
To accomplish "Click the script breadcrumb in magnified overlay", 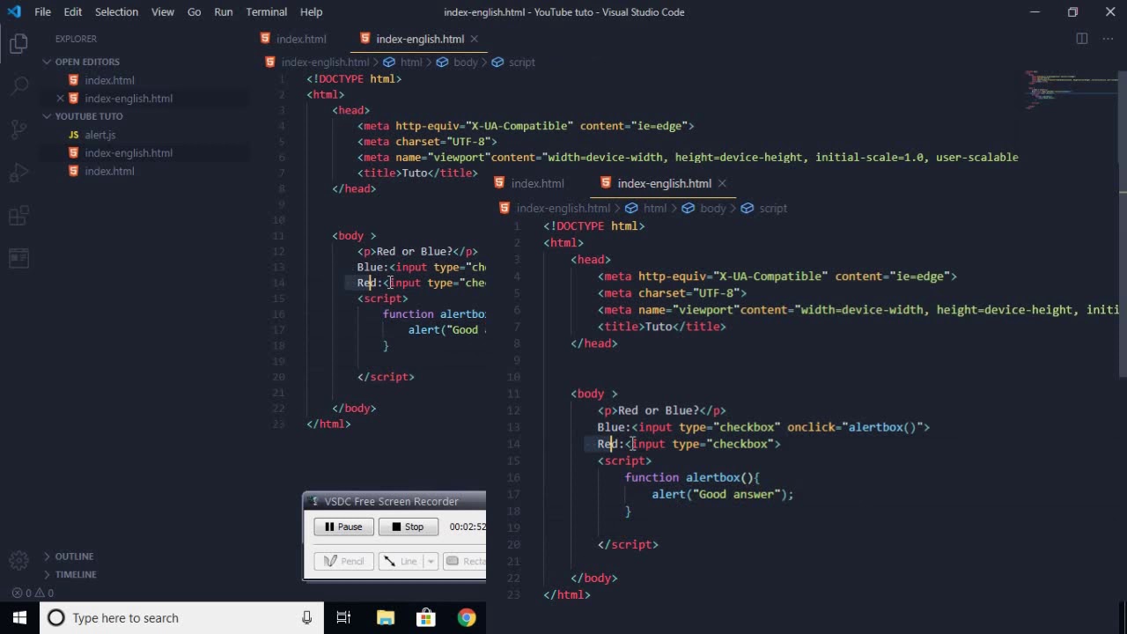I will [773, 209].
